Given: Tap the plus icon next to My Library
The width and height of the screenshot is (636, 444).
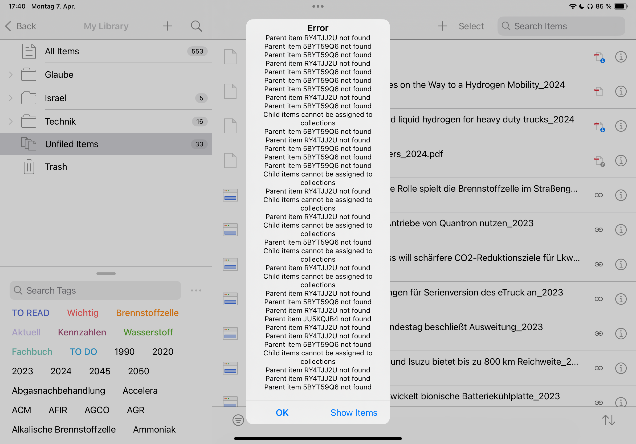Looking at the screenshot, I should [167, 26].
